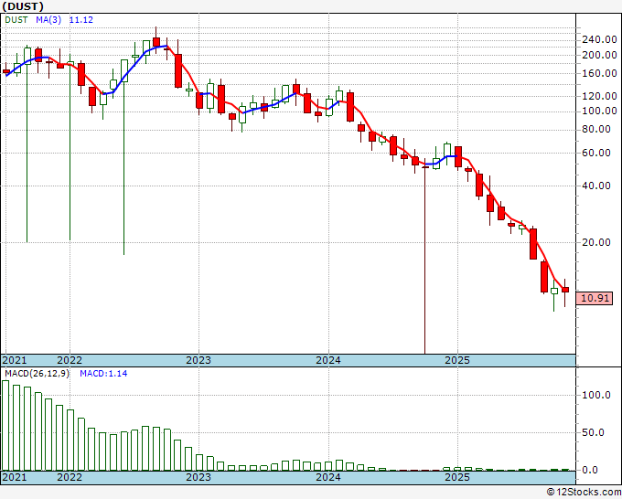This screenshot has height=499, width=622.
Task: Click the 120.00 price axis label
Action: 599,96
